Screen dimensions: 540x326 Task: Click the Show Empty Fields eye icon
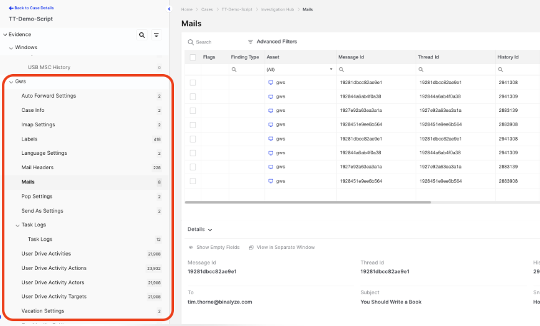[191, 248]
